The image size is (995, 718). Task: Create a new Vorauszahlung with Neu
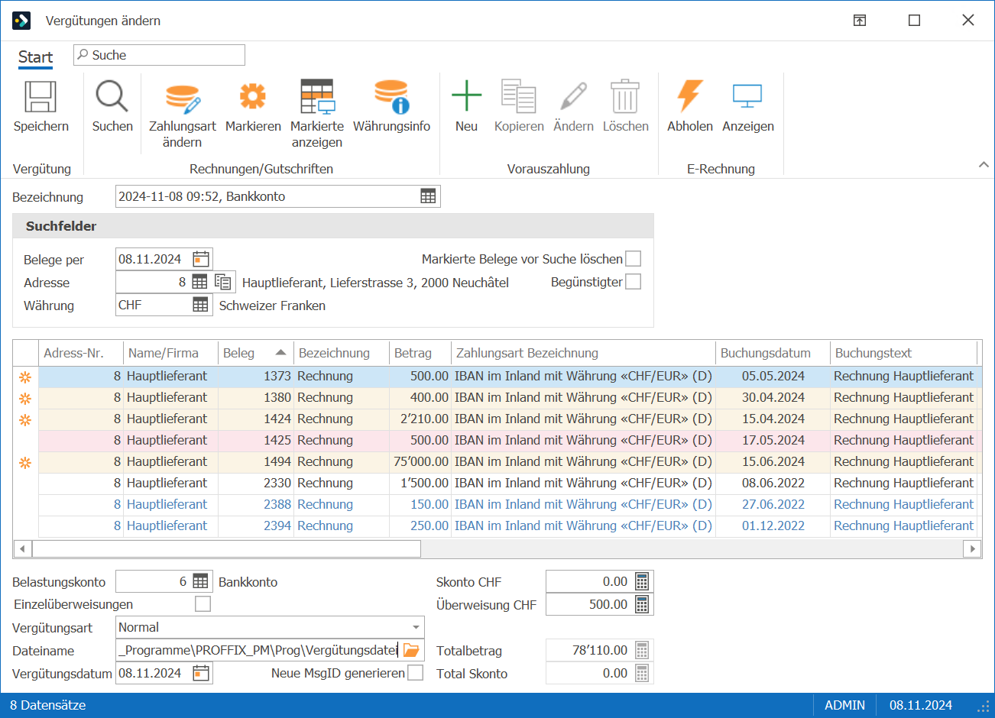pos(466,96)
